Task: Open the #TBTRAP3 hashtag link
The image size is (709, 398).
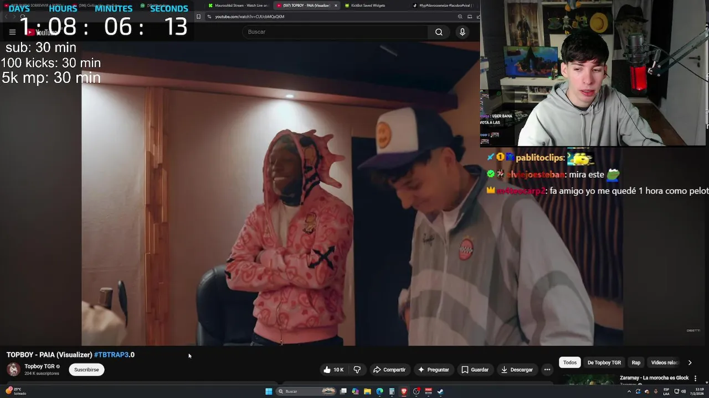Action: pos(111,355)
